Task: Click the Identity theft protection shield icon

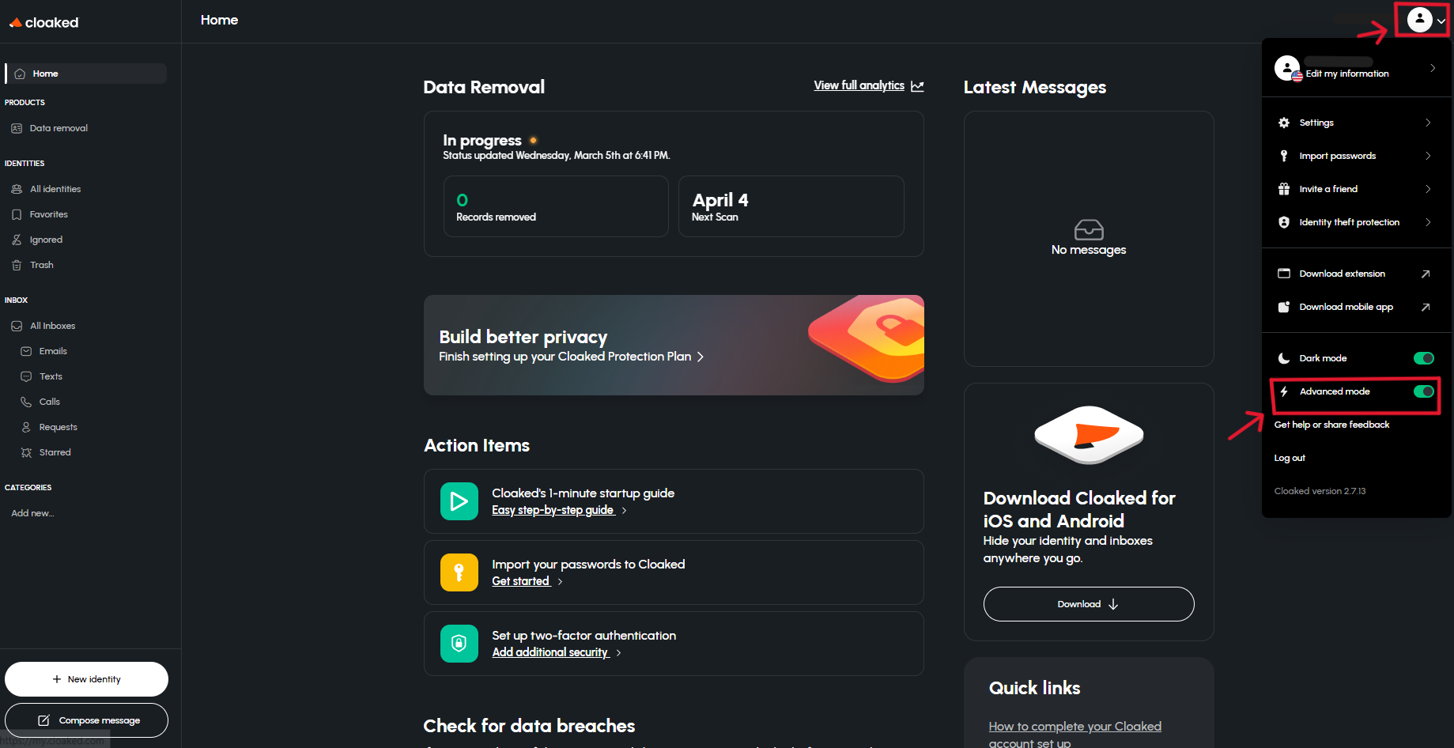Action: (1284, 222)
